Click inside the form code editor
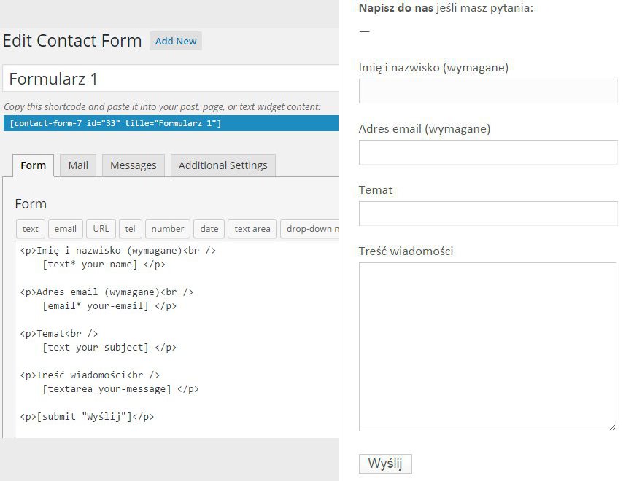Image resolution: width=642 pixels, height=481 pixels. click(177, 340)
